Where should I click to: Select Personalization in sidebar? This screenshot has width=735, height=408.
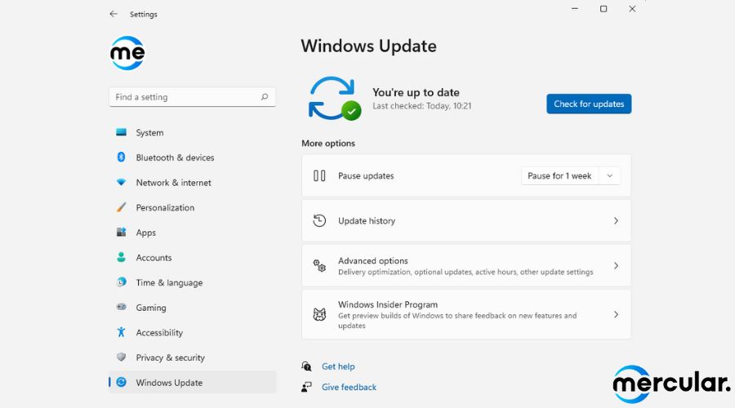pos(192,207)
